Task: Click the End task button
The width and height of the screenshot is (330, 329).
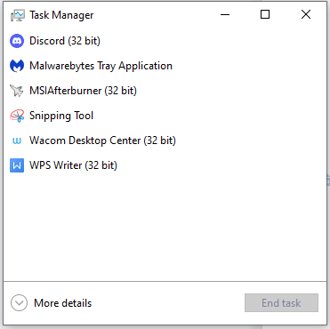Action: (281, 303)
